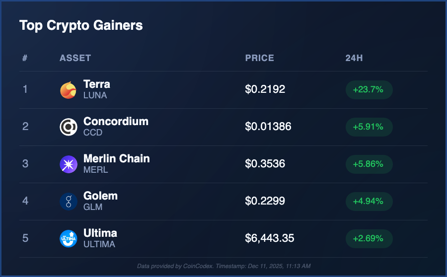
Task: Click the +23.7% change badge
Action: [369, 90]
